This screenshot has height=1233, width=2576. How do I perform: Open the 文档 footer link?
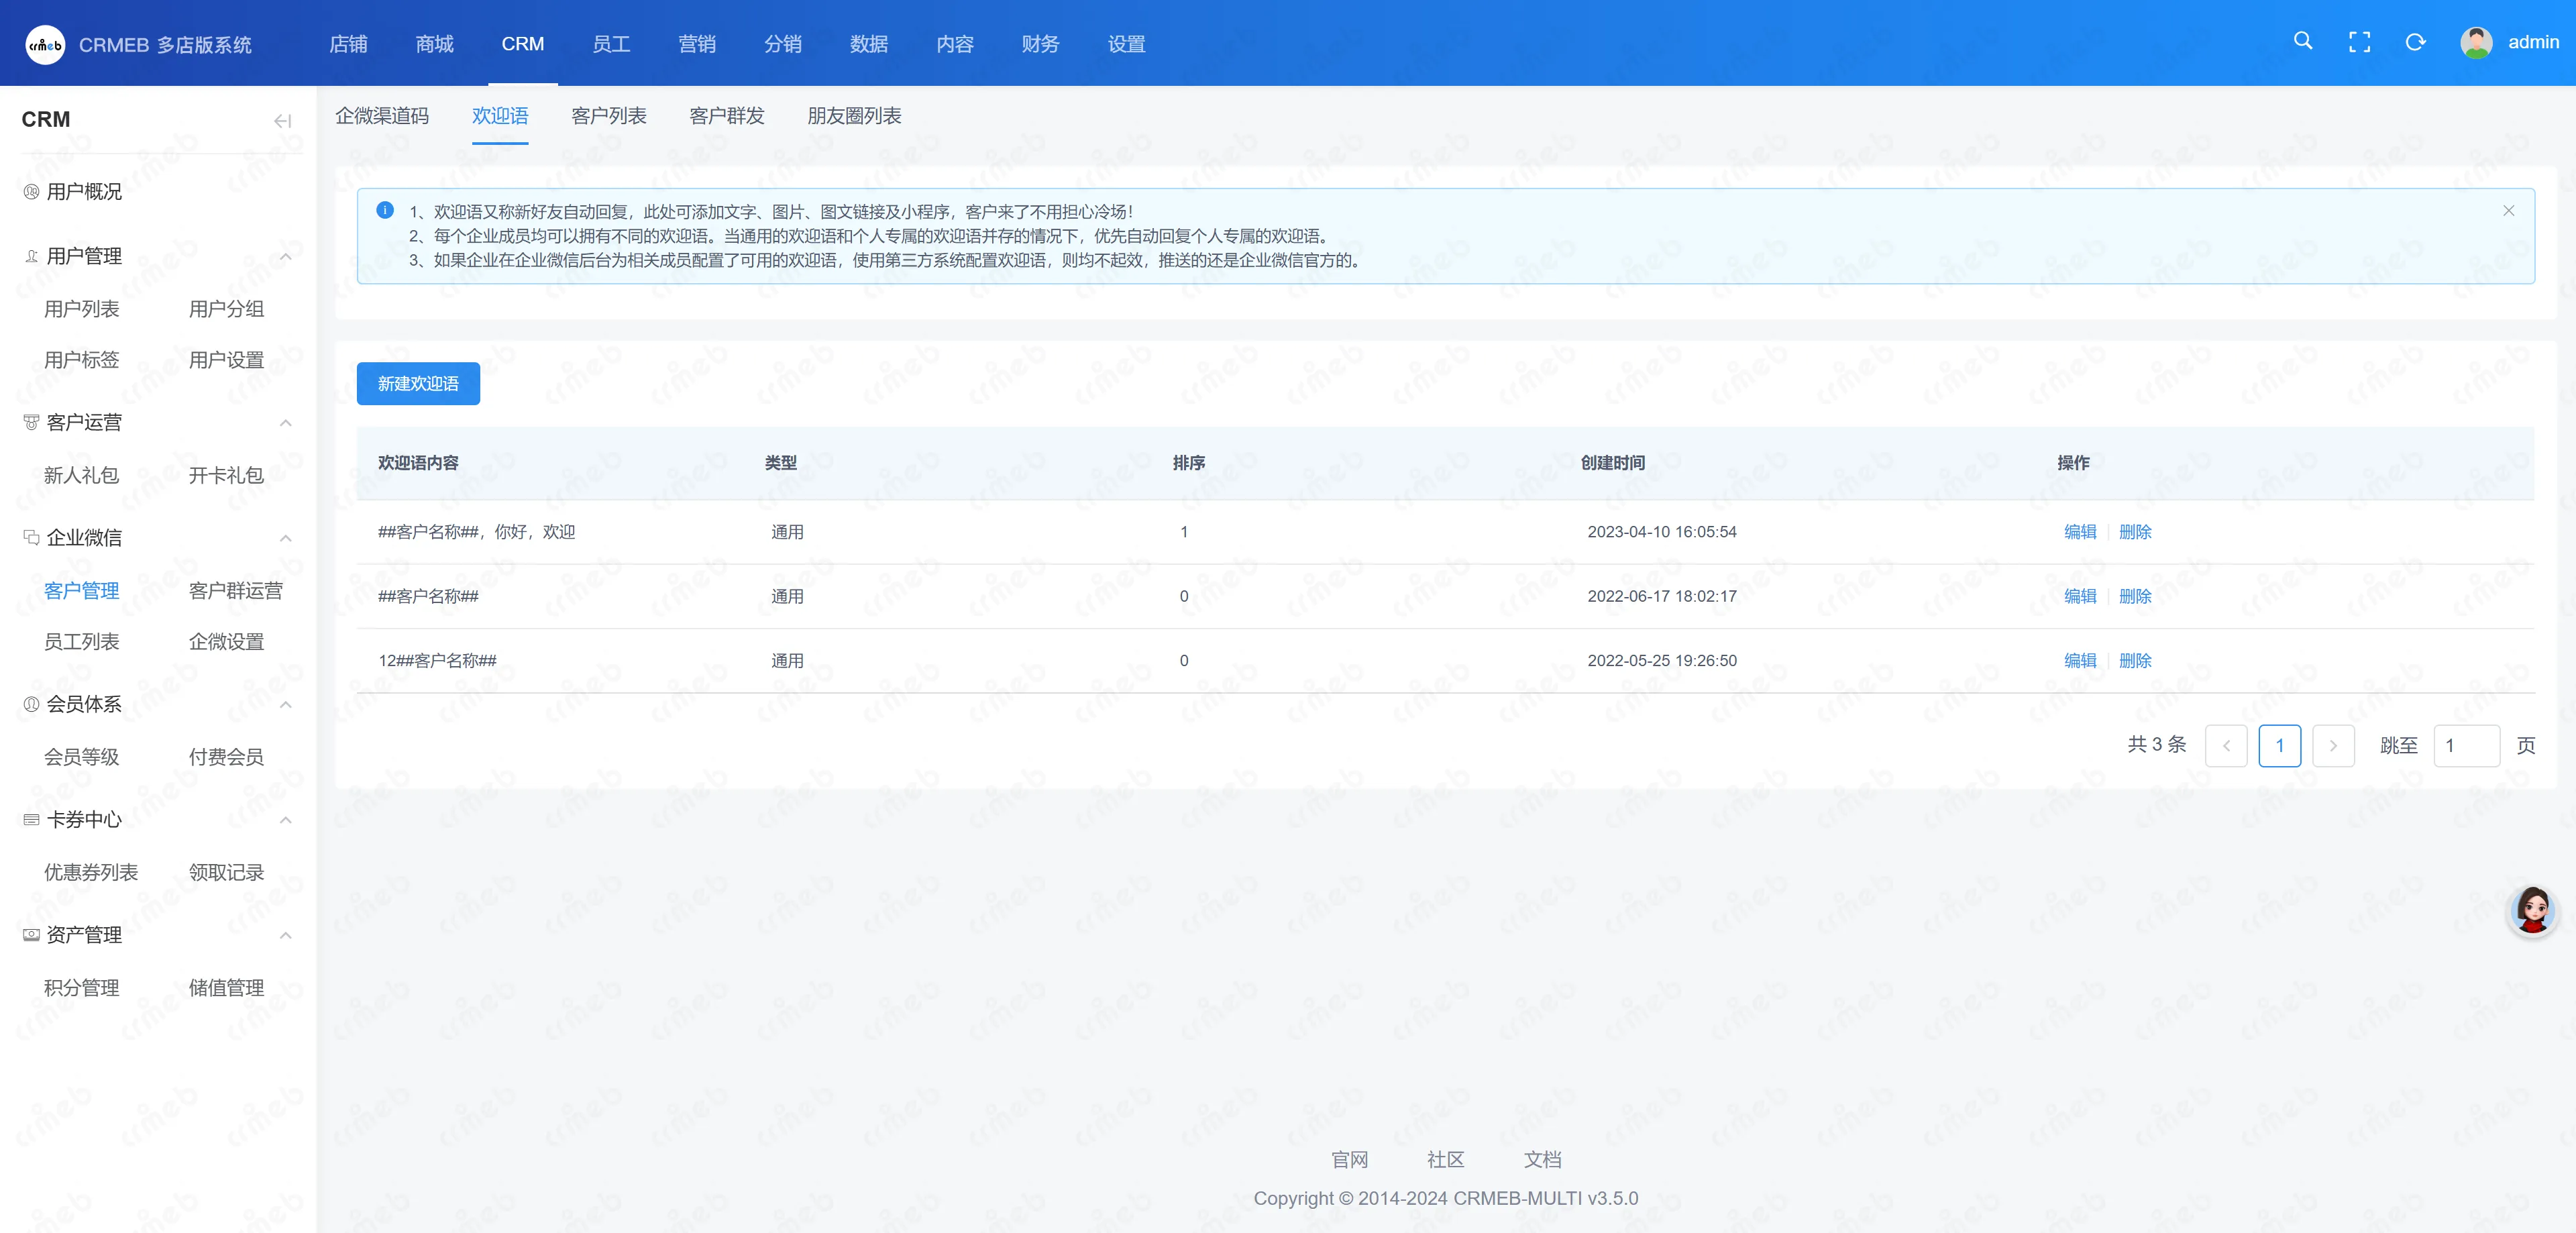pos(1543,1159)
